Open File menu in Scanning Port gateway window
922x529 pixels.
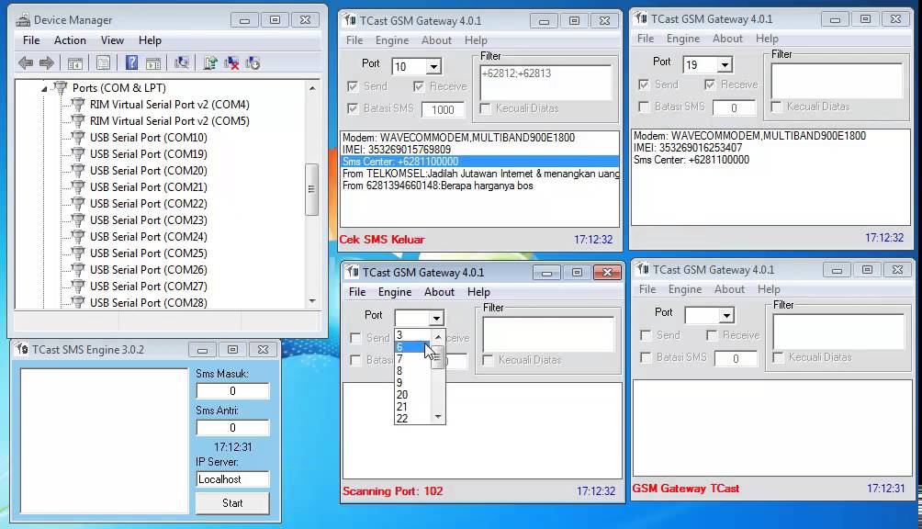[x=357, y=291]
